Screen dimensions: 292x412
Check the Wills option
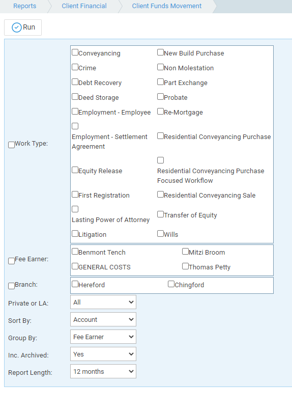[x=160, y=233]
